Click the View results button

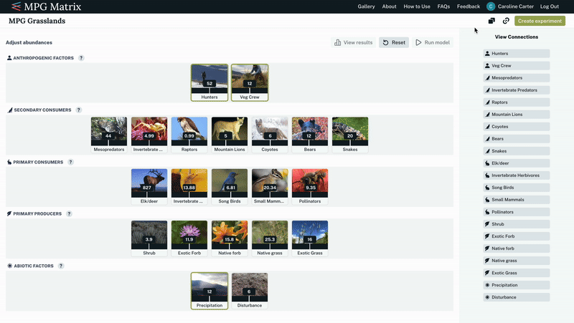[x=353, y=42]
